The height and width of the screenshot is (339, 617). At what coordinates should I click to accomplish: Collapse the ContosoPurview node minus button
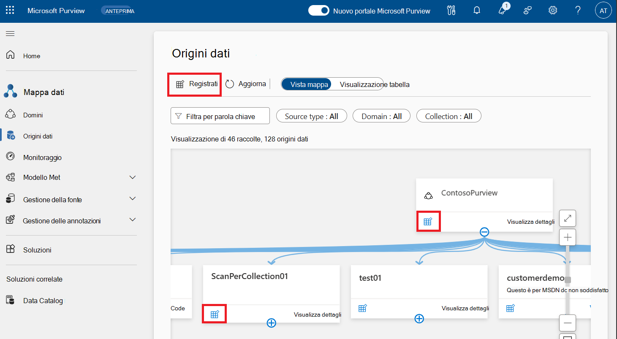(484, 232)
